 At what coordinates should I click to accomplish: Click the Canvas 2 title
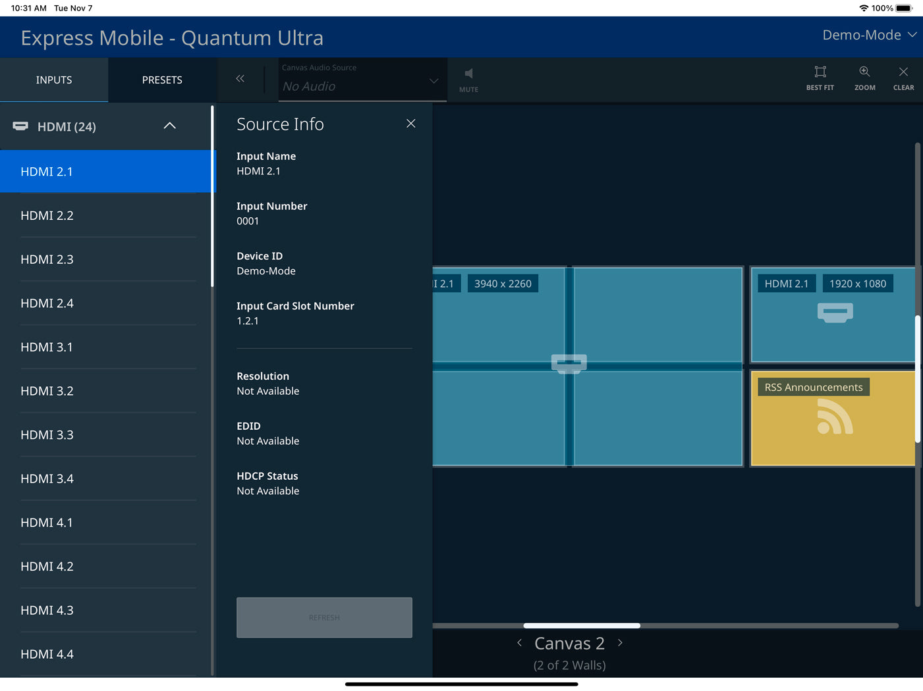569,643
